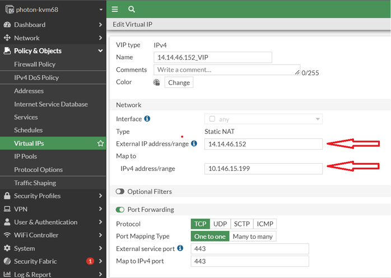Click the Map to IPv4 port field
The image size is (391, 278).
coord(250,261)
